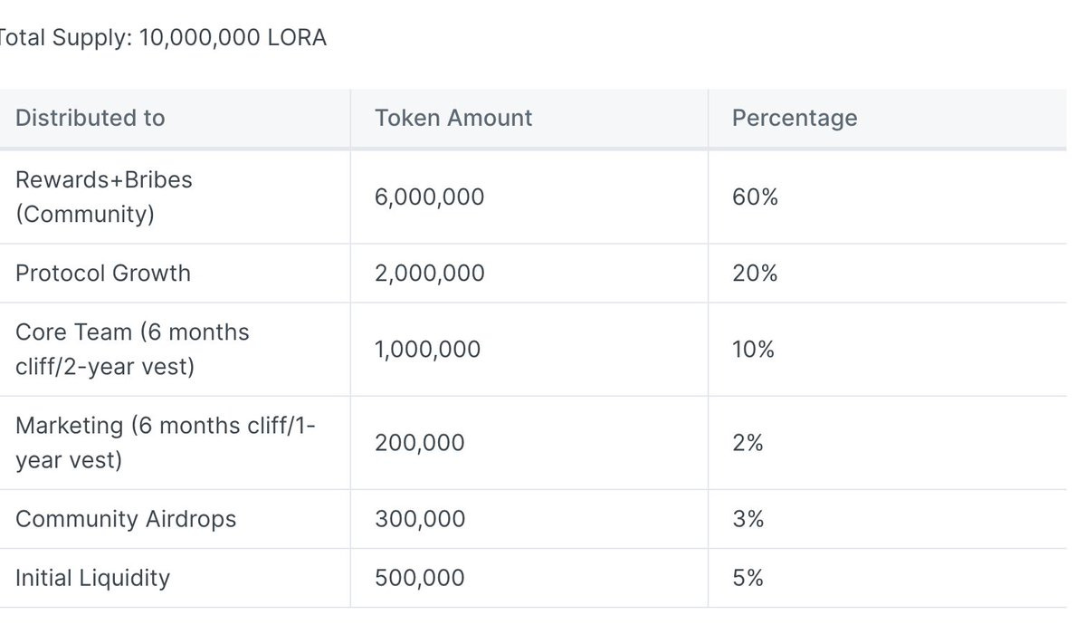Select the Token Amount column header

click(453, 118)
